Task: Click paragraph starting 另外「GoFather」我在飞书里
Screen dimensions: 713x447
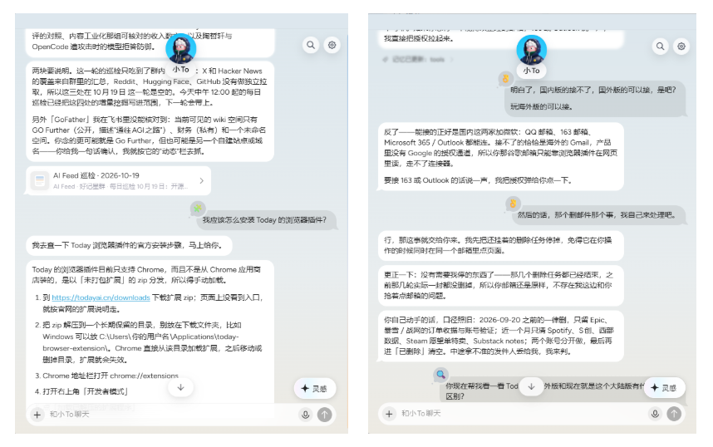Action: pos(147,135)
